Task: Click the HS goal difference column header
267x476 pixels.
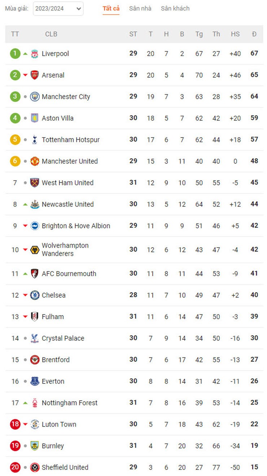Action: [x=235, y=34]
